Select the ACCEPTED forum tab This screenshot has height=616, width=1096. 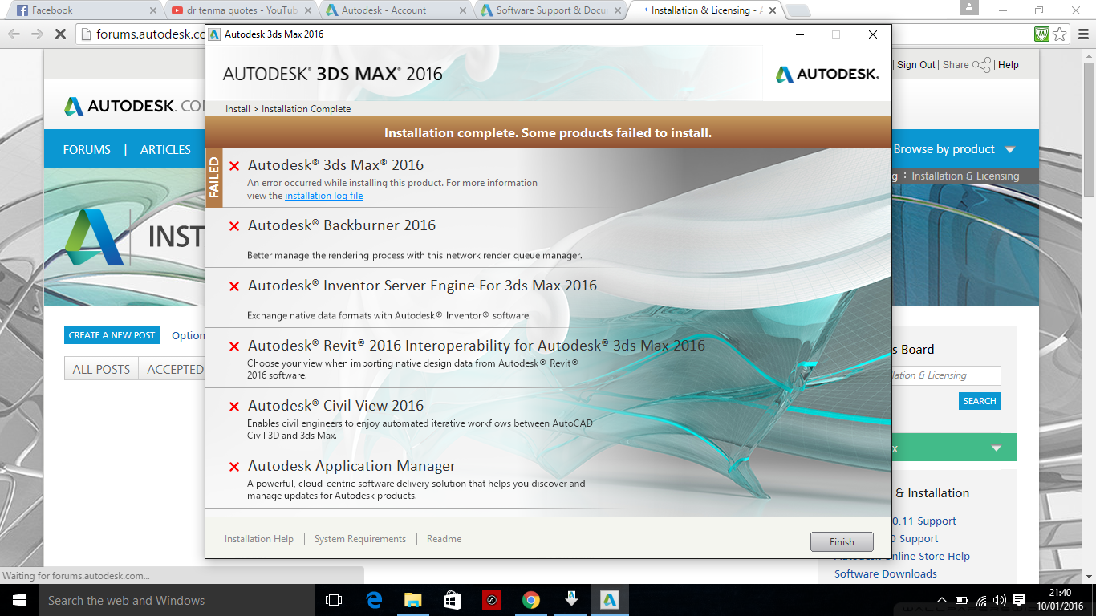[x=174, y=369]
